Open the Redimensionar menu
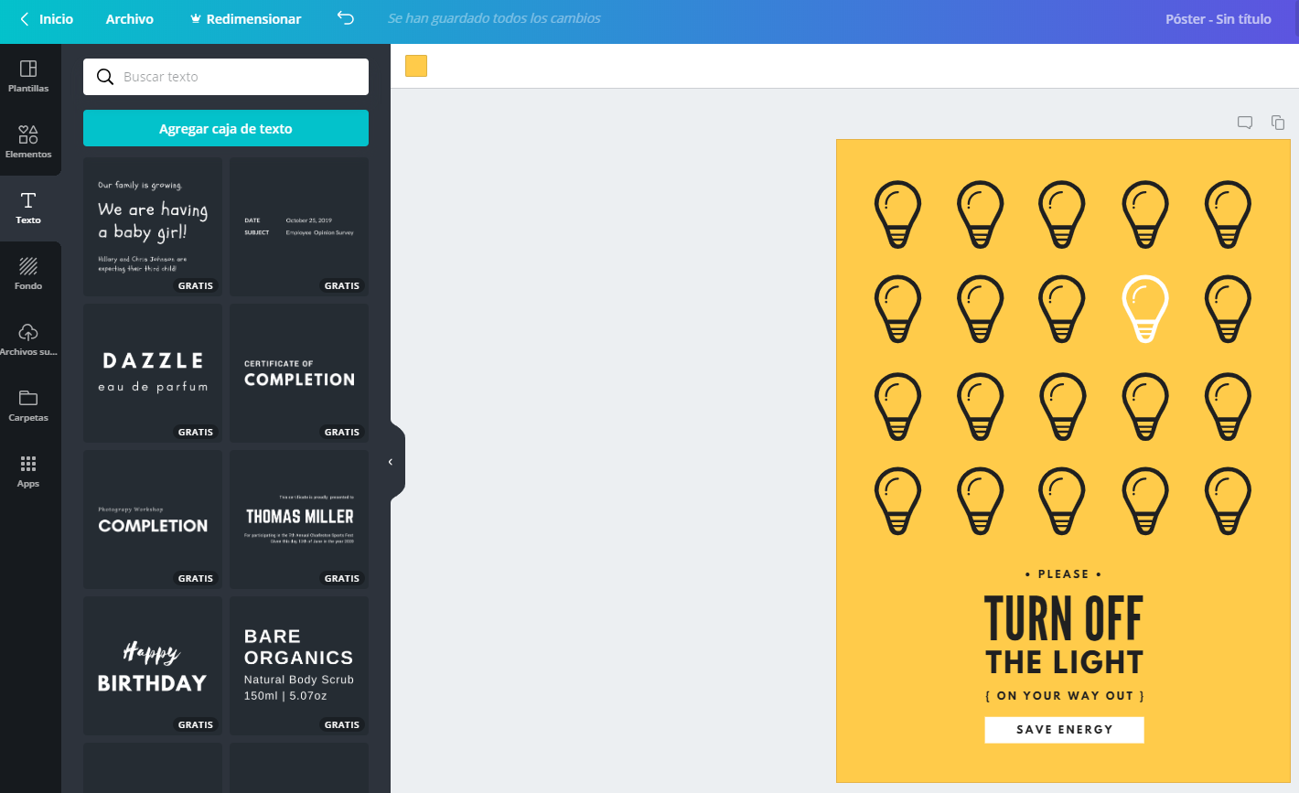The height and width of the screenshot is (793, 1299). [245, 18]
